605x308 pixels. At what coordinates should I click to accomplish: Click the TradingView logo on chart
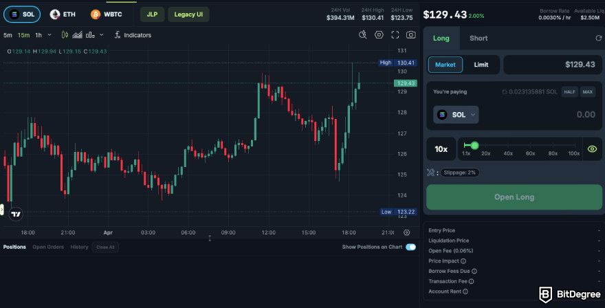[16, 214]
